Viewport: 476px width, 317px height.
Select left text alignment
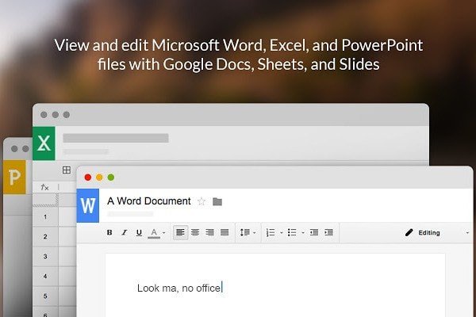pyautogui.click(x=180, y=232)
